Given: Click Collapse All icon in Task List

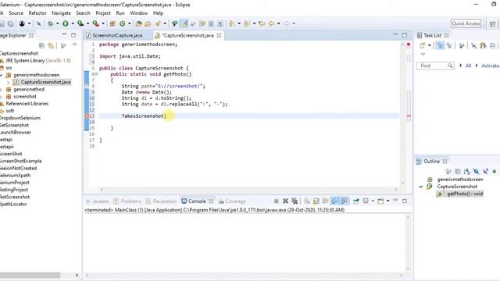Looking at the screenshot, I should (x=493, y=46).
